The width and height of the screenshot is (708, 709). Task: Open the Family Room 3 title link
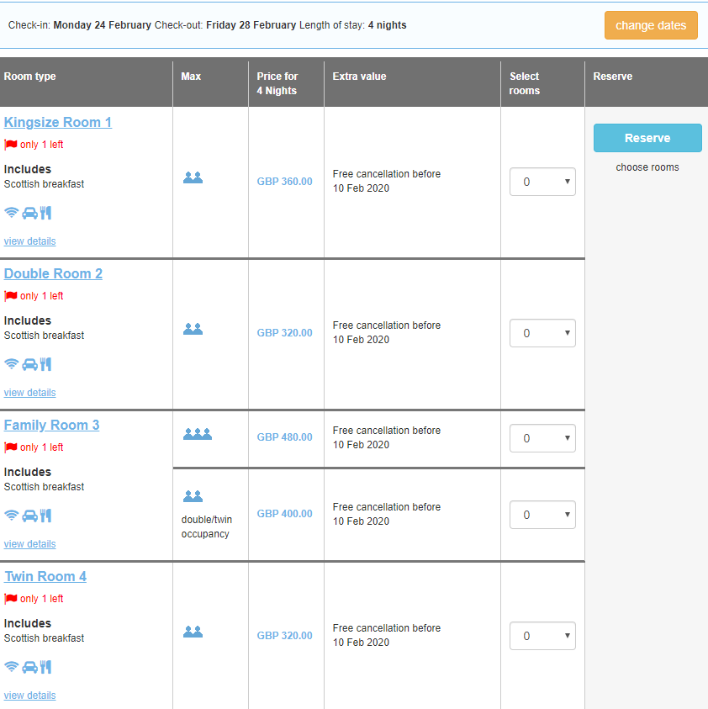click(x=51, y=426)
